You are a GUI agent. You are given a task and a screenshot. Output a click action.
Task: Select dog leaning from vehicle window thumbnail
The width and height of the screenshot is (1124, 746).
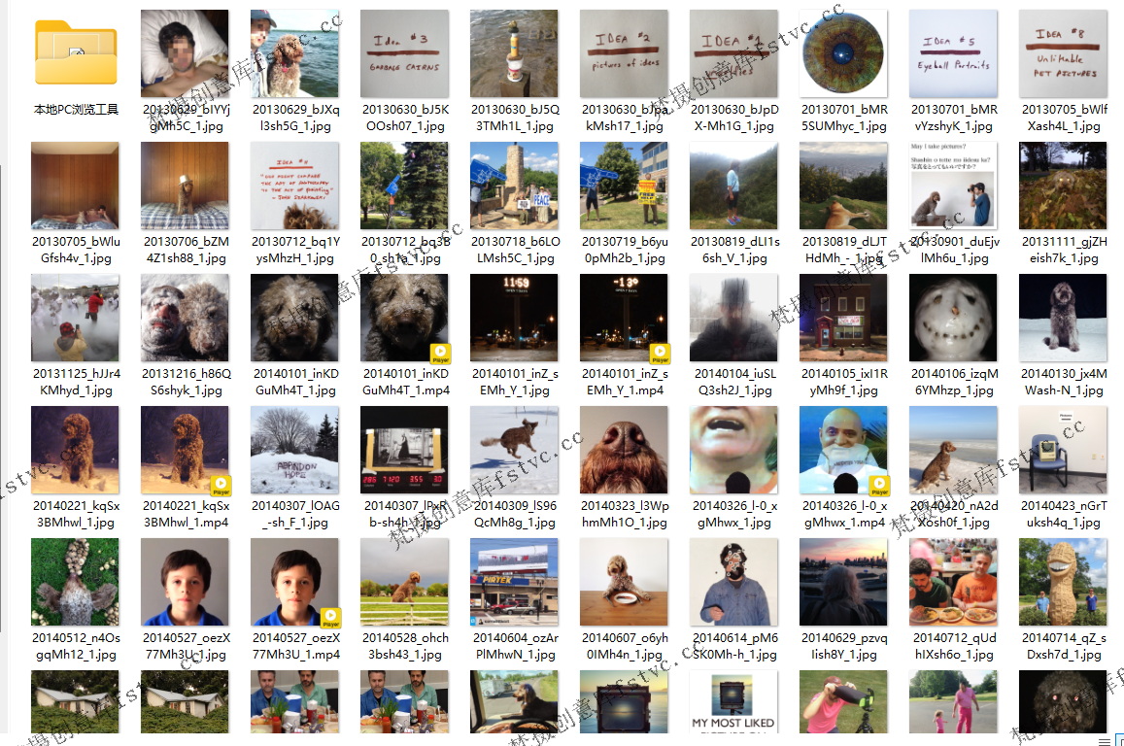coord(514,701)
